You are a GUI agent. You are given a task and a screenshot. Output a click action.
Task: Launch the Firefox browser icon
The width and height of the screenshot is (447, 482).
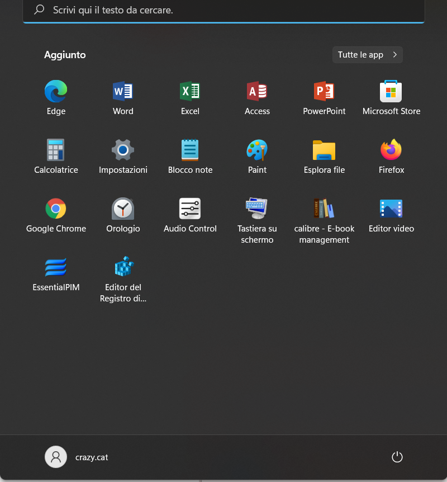coord(391,150)
